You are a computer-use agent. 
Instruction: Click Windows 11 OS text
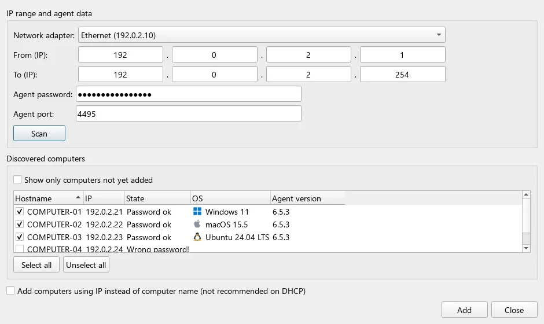click(227, 212)
